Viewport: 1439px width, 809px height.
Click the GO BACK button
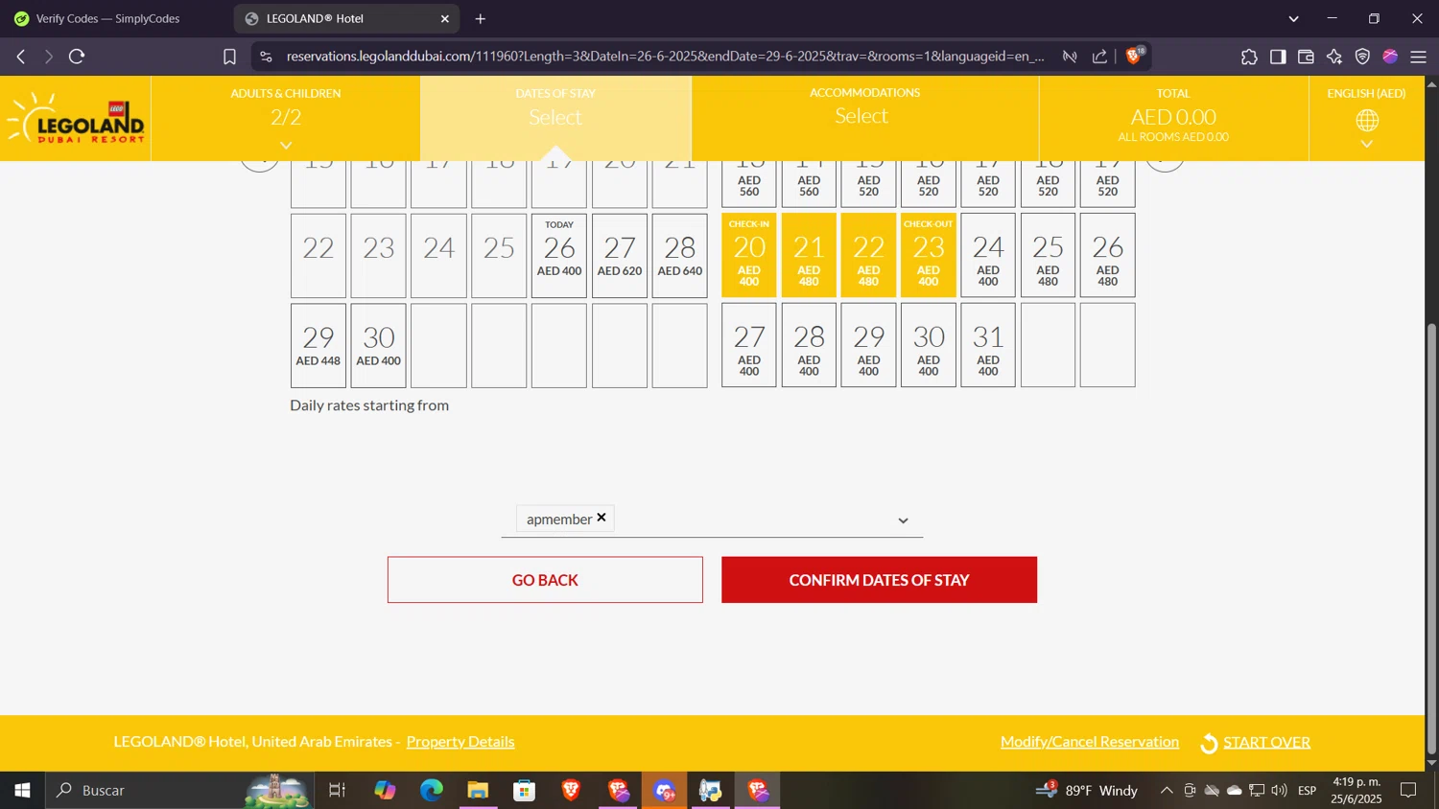pyautogui.click(x=545, y=580)
